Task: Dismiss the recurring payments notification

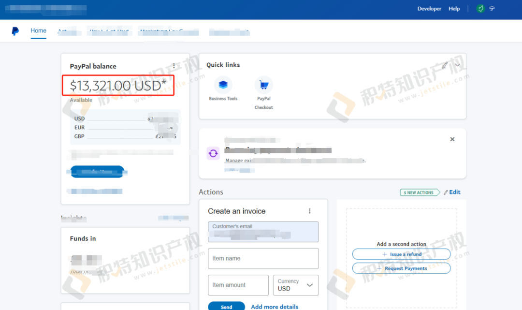Action: [x=452, y=139]
